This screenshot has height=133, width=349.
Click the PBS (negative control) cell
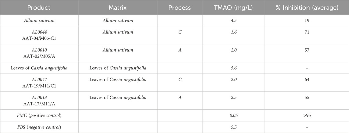click(x=39, y=127)
